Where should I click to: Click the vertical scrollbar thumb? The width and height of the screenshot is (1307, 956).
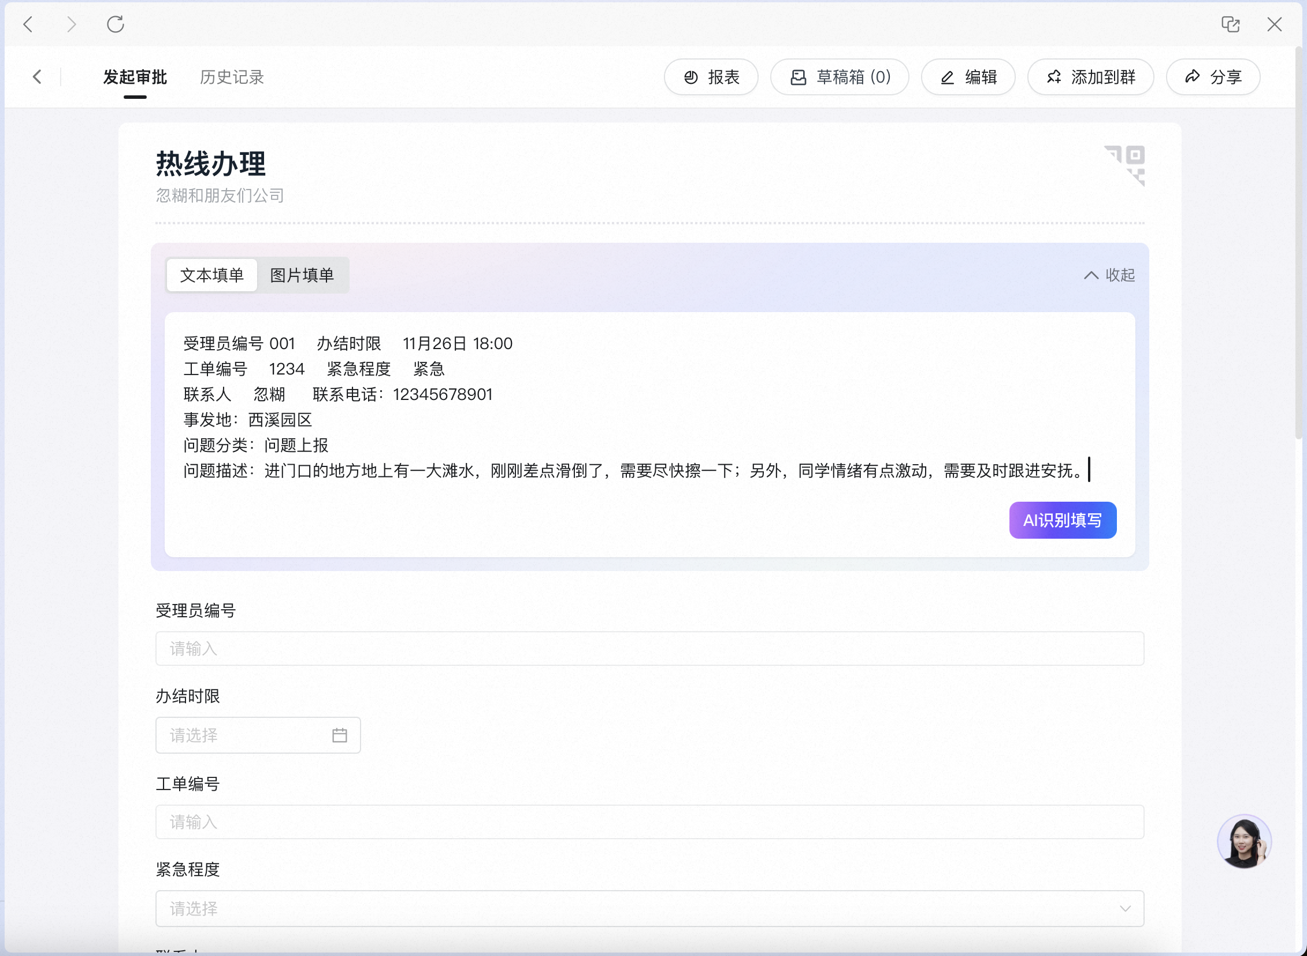(x=1299, y=243)
